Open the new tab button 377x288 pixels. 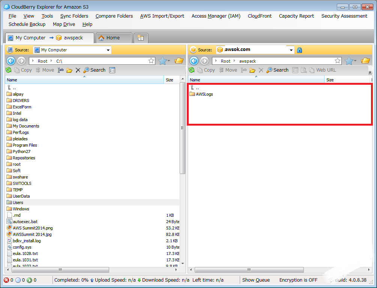tap(141, 38)
